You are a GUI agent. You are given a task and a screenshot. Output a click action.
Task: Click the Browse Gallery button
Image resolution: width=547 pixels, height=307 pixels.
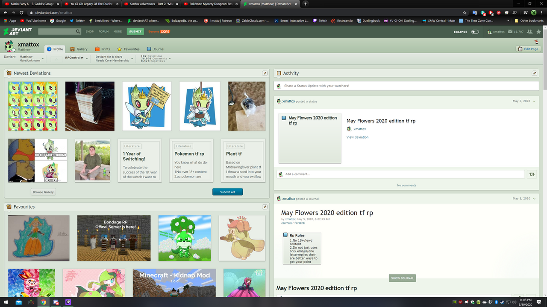pos(44,192)
